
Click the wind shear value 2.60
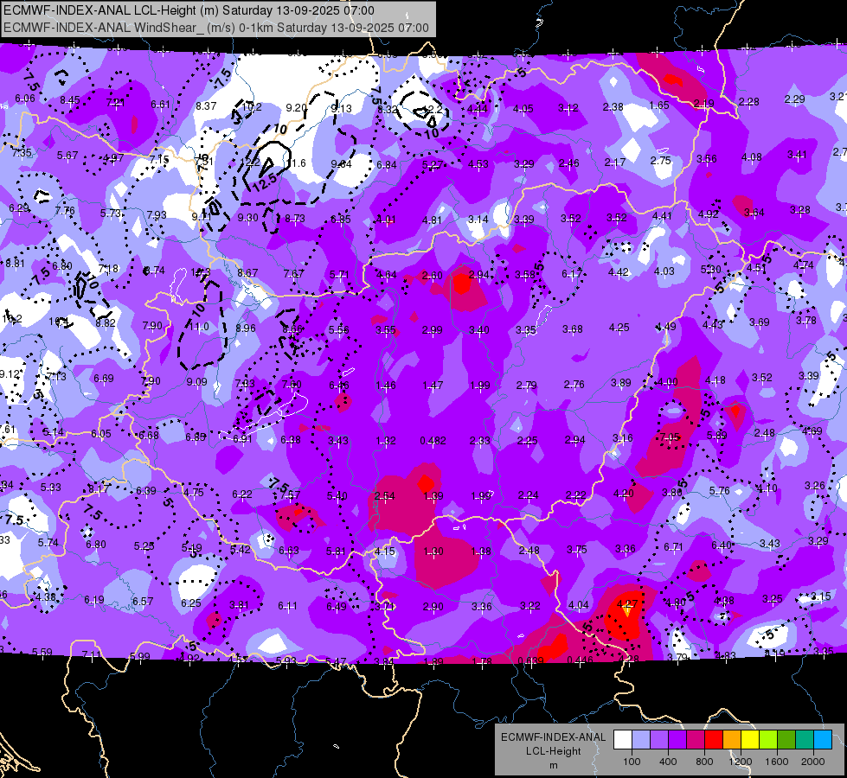tap(432, 276)
